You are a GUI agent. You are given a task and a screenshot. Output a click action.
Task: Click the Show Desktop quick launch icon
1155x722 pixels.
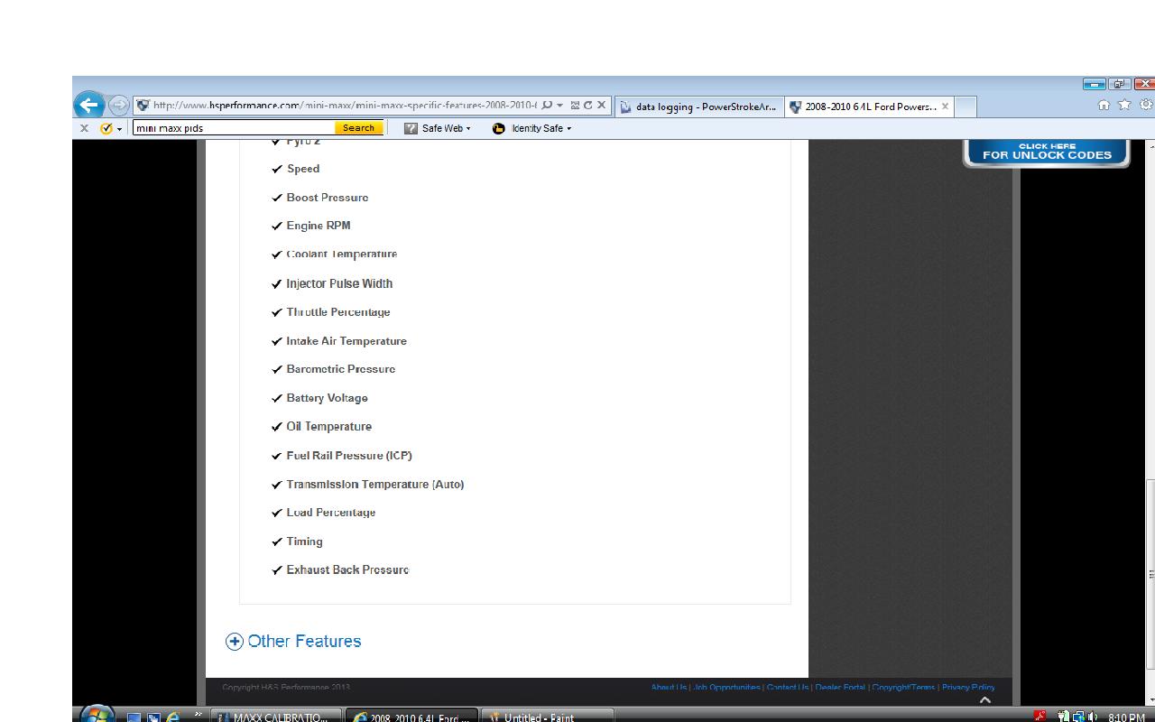click(134, 717)
